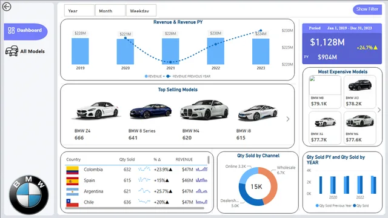
Task: Click Chile's quantity sold 636
Action: (127, 202)
